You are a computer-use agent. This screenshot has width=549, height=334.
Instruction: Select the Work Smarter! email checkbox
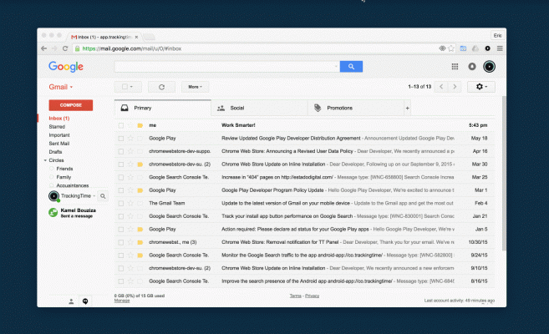point(121,125)
